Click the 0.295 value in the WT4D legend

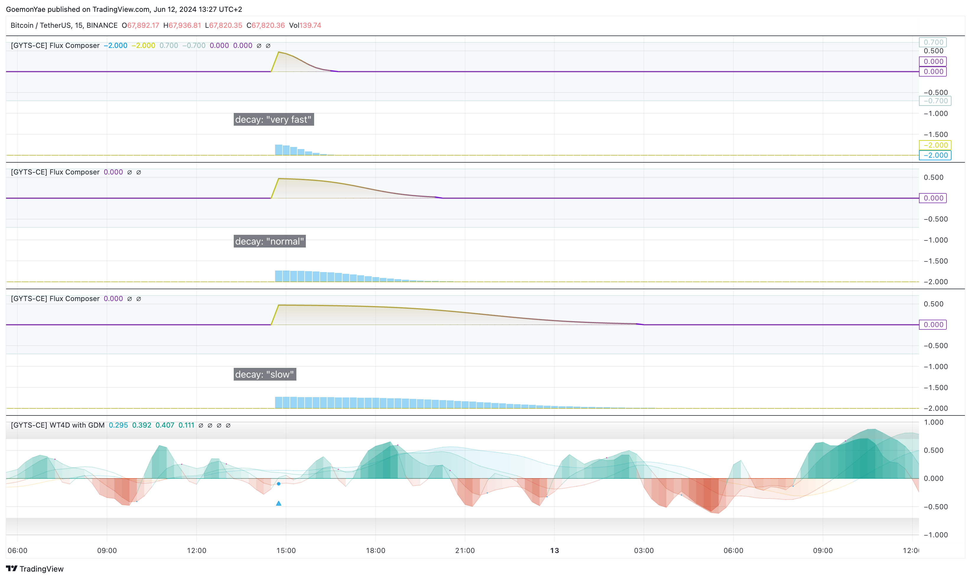118,425
